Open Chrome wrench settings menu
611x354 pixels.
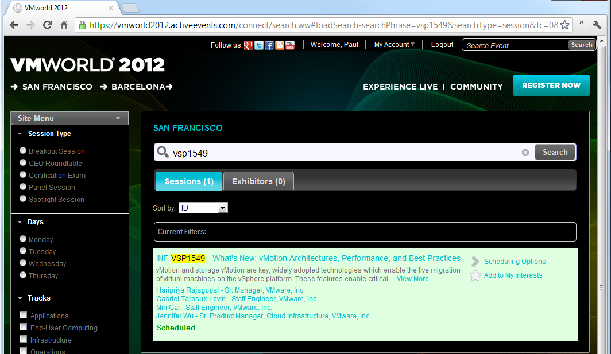point(597,25)
